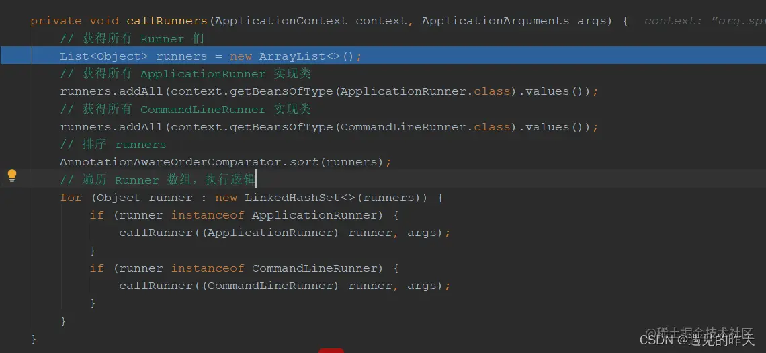Click the '(ApplicationRunner)' cast in callRunner
Viewport: 766px width, 353px height.
point(270,233)
